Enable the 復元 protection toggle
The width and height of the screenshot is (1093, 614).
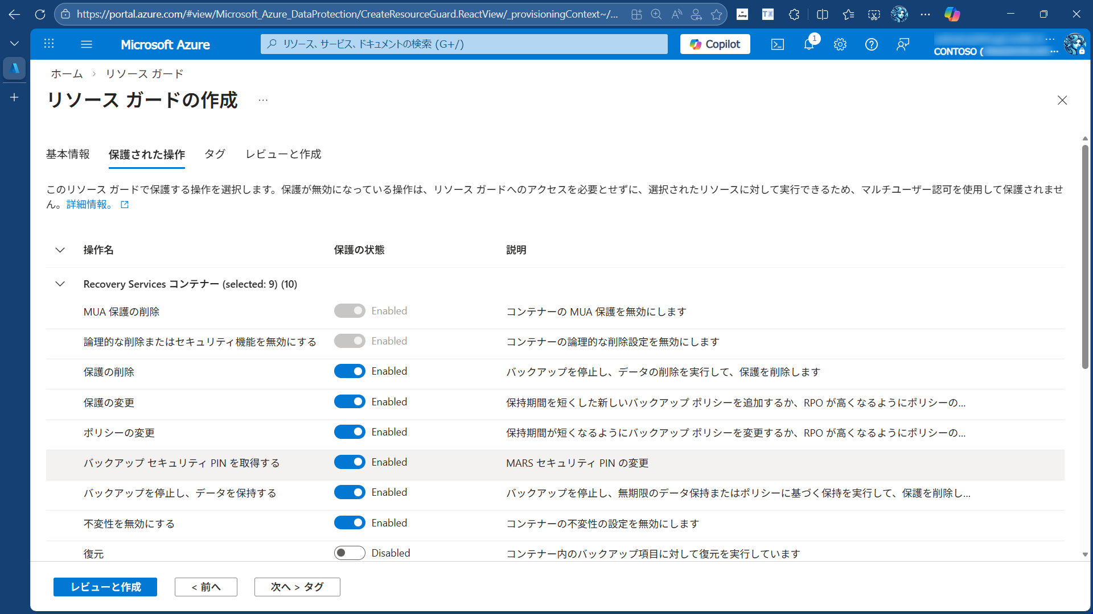350,552
